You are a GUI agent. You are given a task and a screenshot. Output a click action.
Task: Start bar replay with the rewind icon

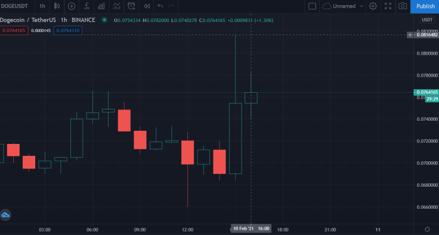tap(147, 6)
